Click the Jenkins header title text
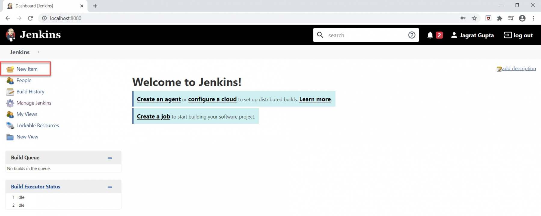Image resolution: width=541 pixels, height=216 pixels. click(x=40, y=35)
